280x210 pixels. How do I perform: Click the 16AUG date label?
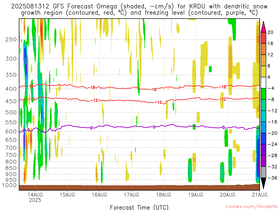(100, 195)
